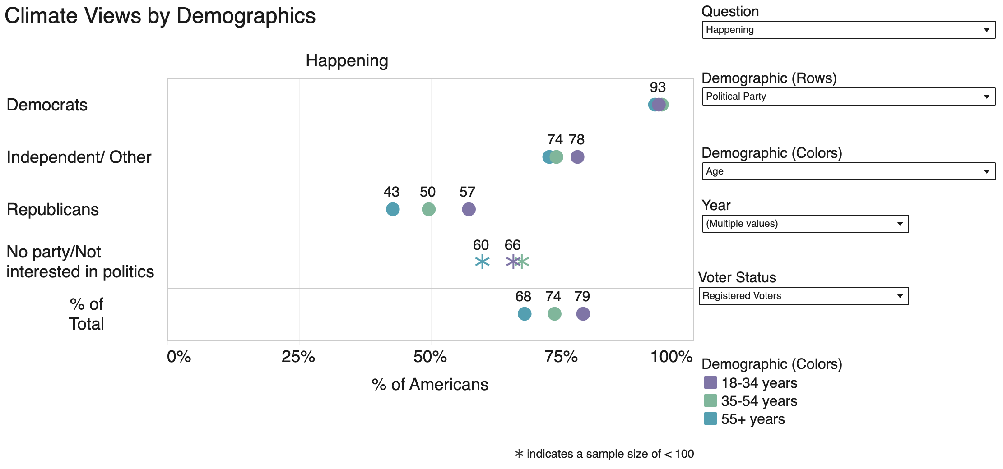1003x469 pixels.
Task: Click the % of Total 68 teal dot
Action: click(524, 314)
